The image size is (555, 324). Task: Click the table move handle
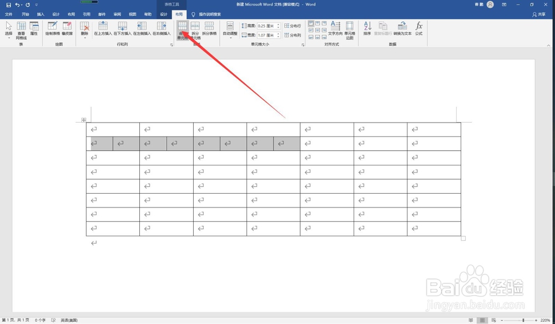pyautogui.click(x=84, y=120)
